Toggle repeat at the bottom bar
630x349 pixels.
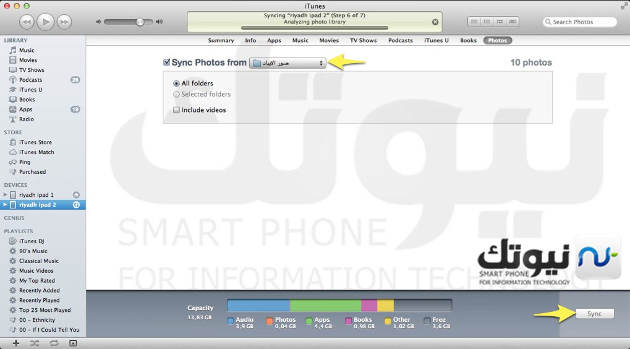(54, 343)
